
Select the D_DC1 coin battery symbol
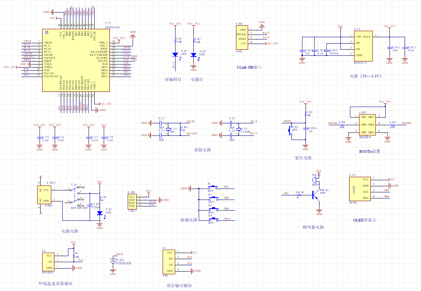click(113, 261)
